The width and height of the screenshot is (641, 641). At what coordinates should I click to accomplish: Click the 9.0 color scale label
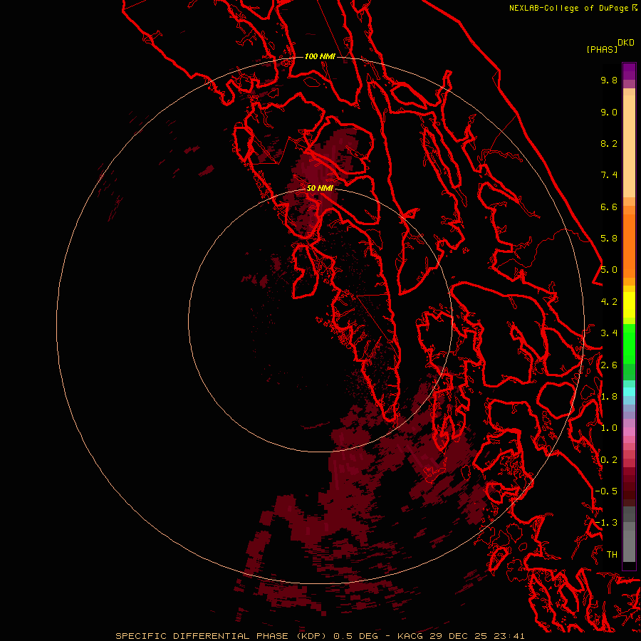pos(609,112)
